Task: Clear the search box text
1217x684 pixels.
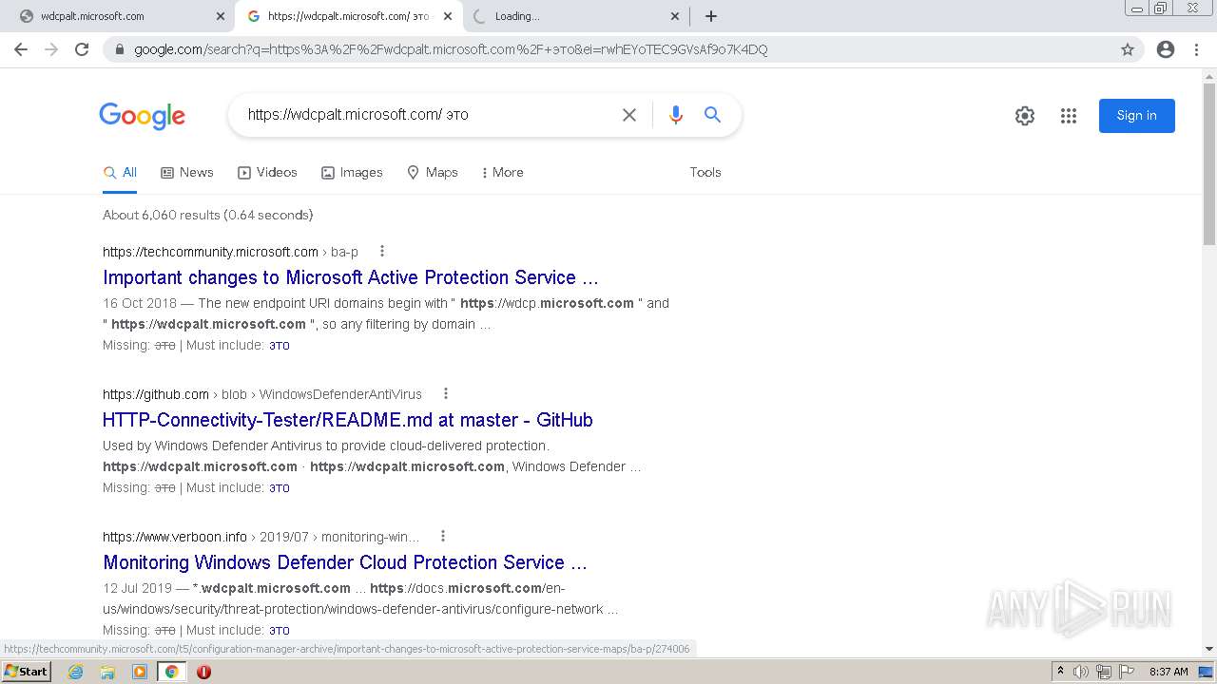Action: coord(629,115)
